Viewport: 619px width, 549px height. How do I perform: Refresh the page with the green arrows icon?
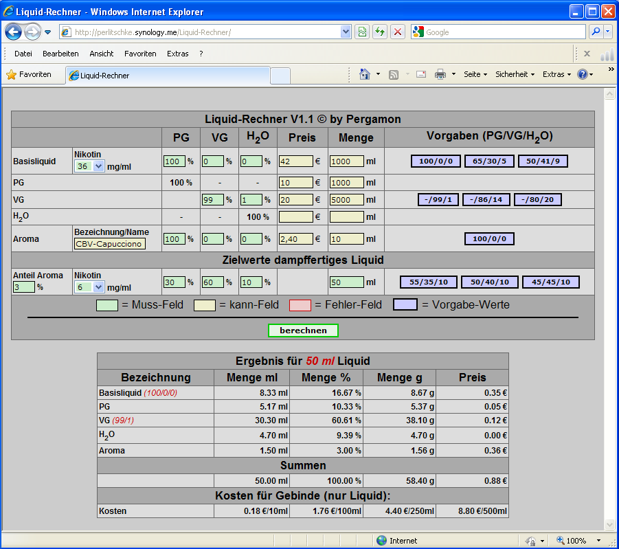[x=380, y=32]
